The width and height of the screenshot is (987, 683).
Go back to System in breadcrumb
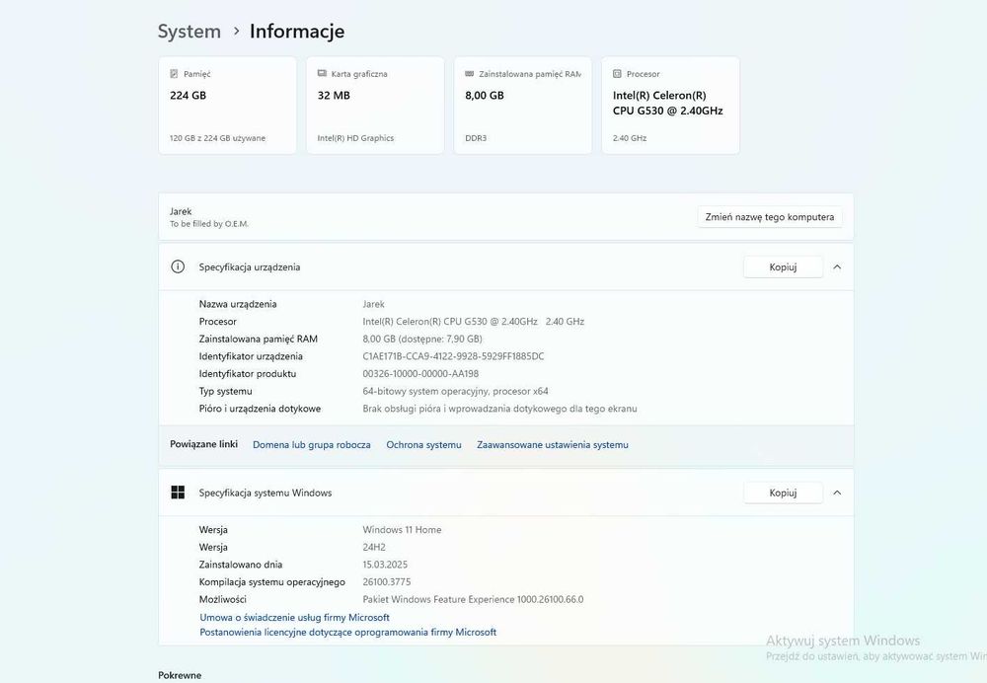190,32
